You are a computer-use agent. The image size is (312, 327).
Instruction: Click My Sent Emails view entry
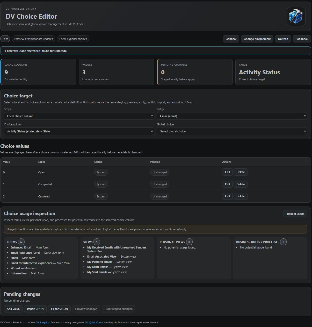point(107,272)
